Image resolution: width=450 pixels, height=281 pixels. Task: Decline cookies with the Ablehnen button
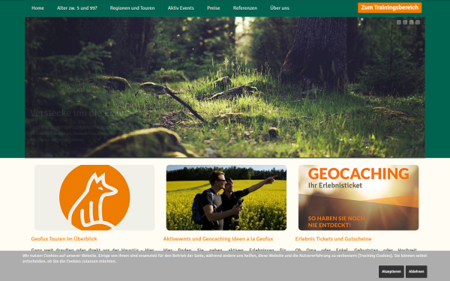point(416,271)
